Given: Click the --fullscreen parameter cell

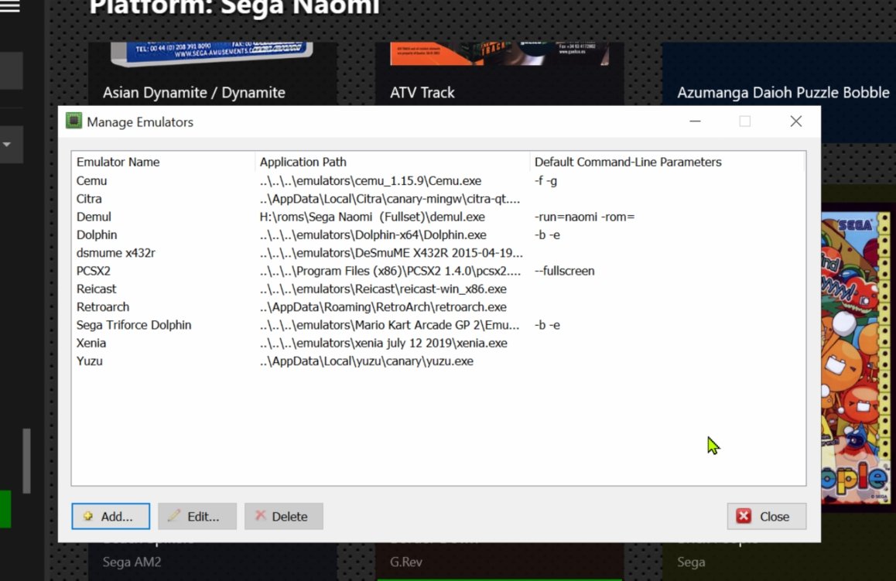Looking at the screenshot, I should (x=565, y=271).
